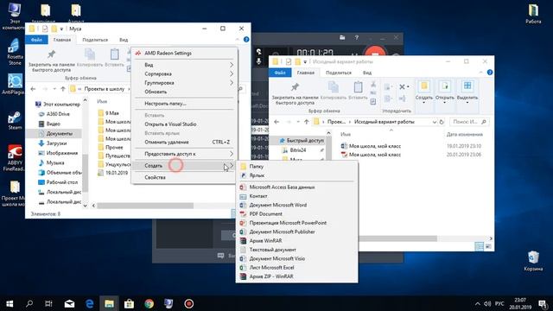Open Поделиться tab in Муза window
553x311 pixels.
95,40
